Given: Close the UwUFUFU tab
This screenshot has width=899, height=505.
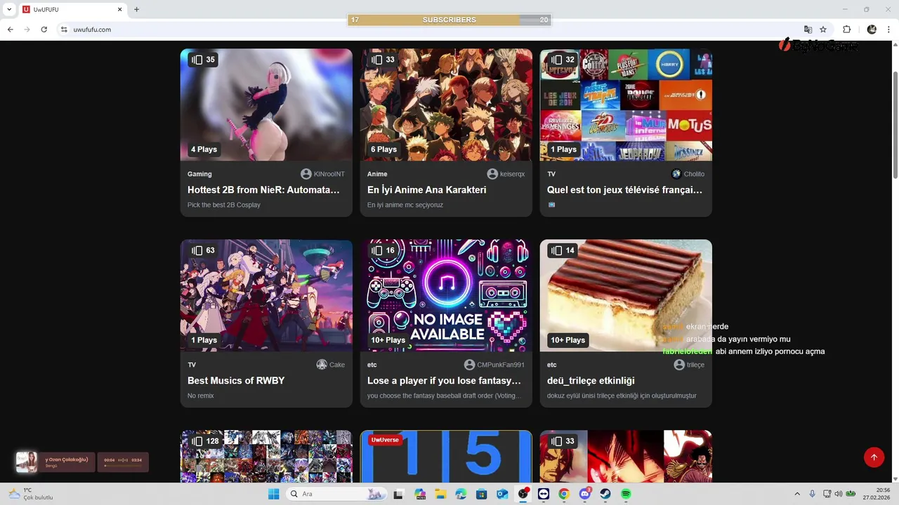Looking at the screenshot, I should click(x=119, y=9).
